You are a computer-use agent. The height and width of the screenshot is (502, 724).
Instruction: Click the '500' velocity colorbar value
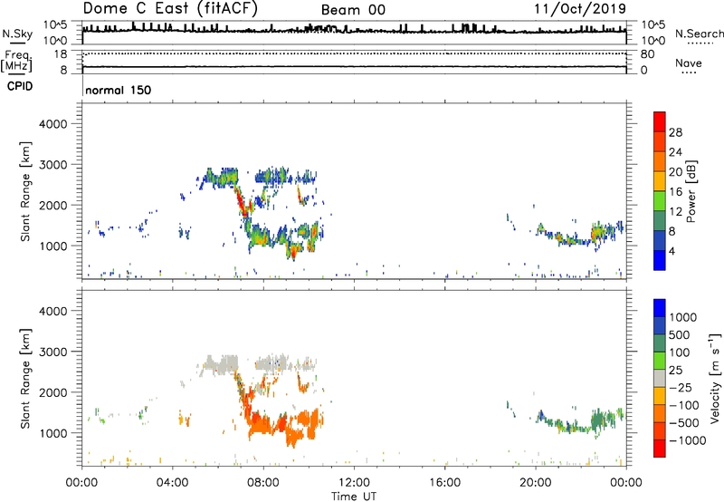(x=679, y=334)
